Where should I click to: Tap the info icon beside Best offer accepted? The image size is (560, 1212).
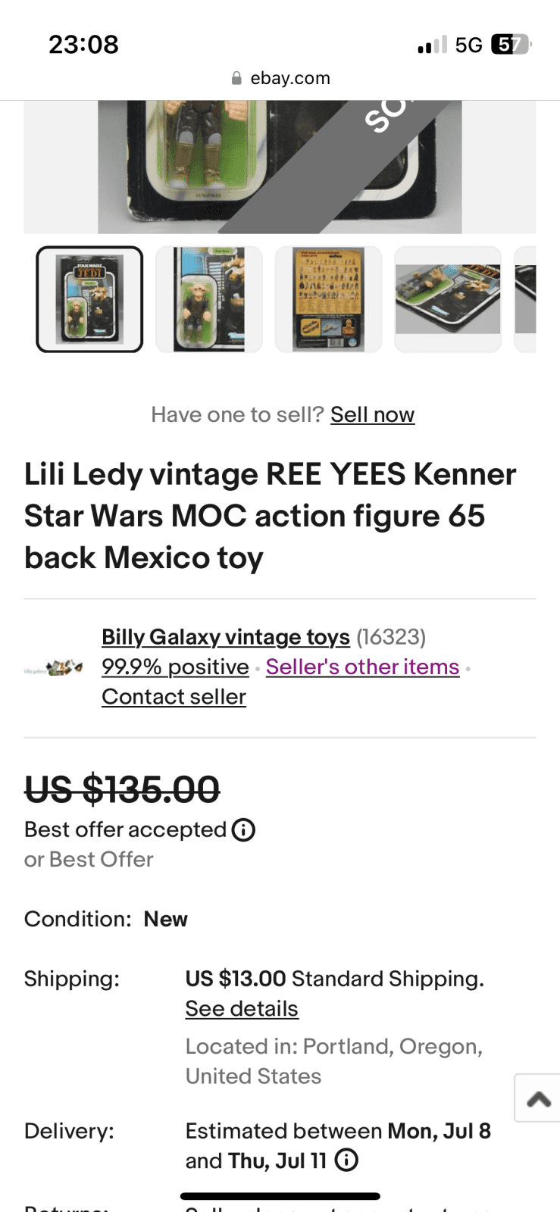tap(243, 830)
